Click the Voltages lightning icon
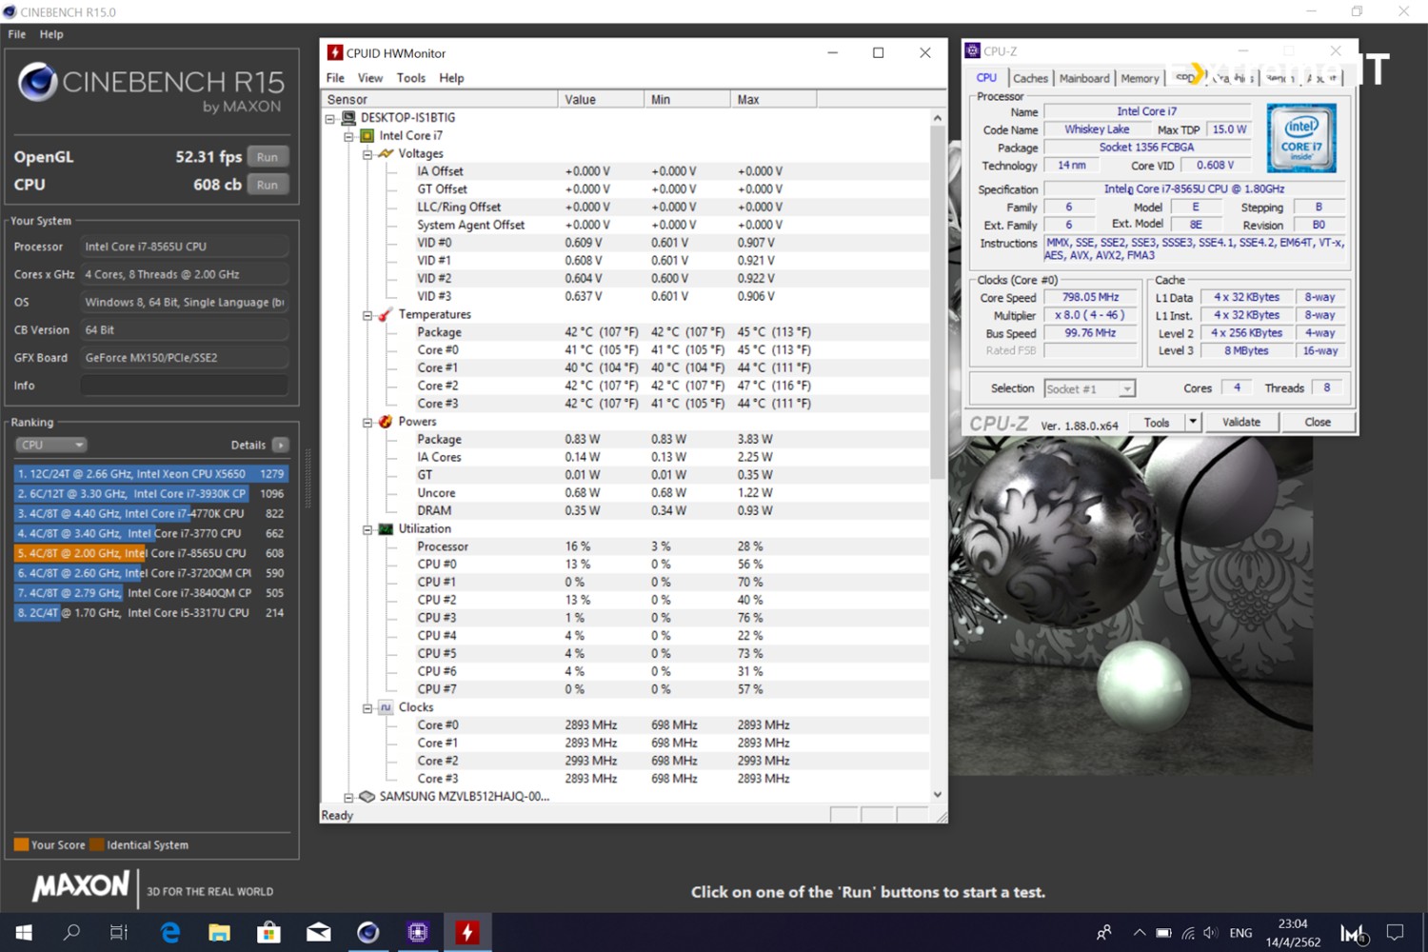Image resolution: width=1428 pixels, height=952 pixels. pyautogui.click(x=386, y=153)
